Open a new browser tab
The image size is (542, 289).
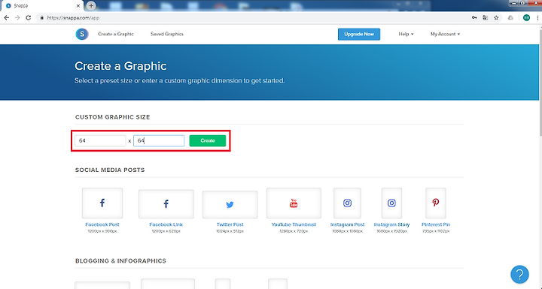point(91,5)
